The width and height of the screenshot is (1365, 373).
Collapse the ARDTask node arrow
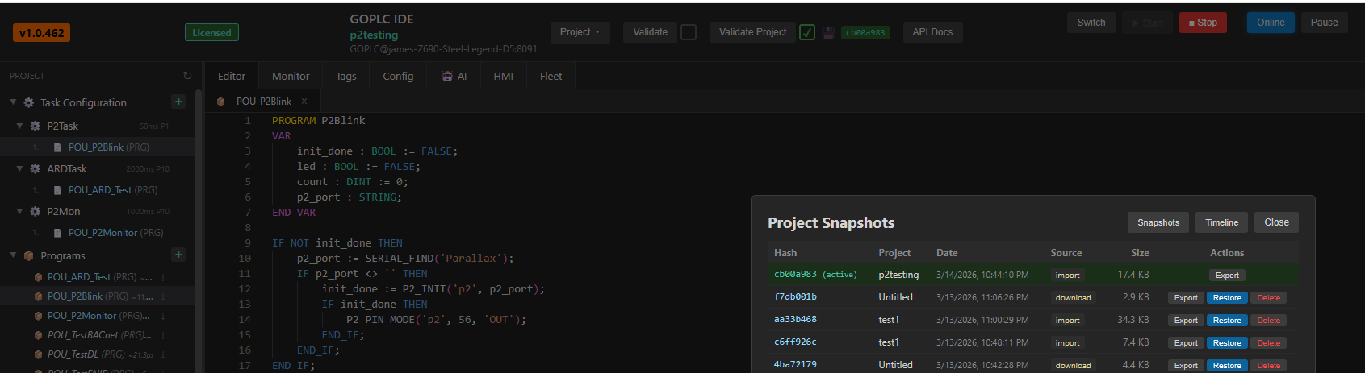coord(19,168)
